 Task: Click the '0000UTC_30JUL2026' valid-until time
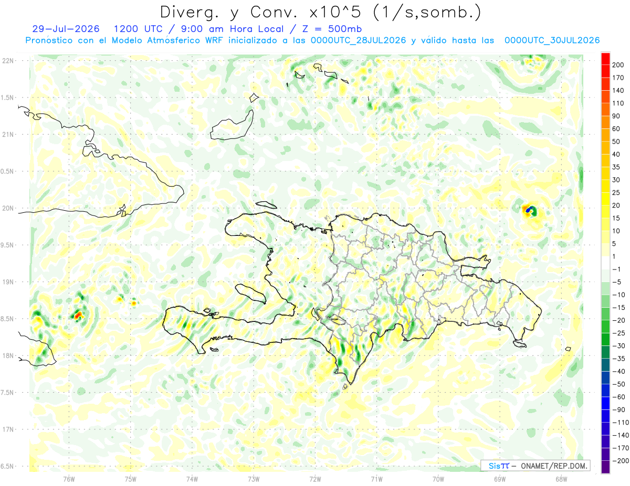(x=552, y=40)
